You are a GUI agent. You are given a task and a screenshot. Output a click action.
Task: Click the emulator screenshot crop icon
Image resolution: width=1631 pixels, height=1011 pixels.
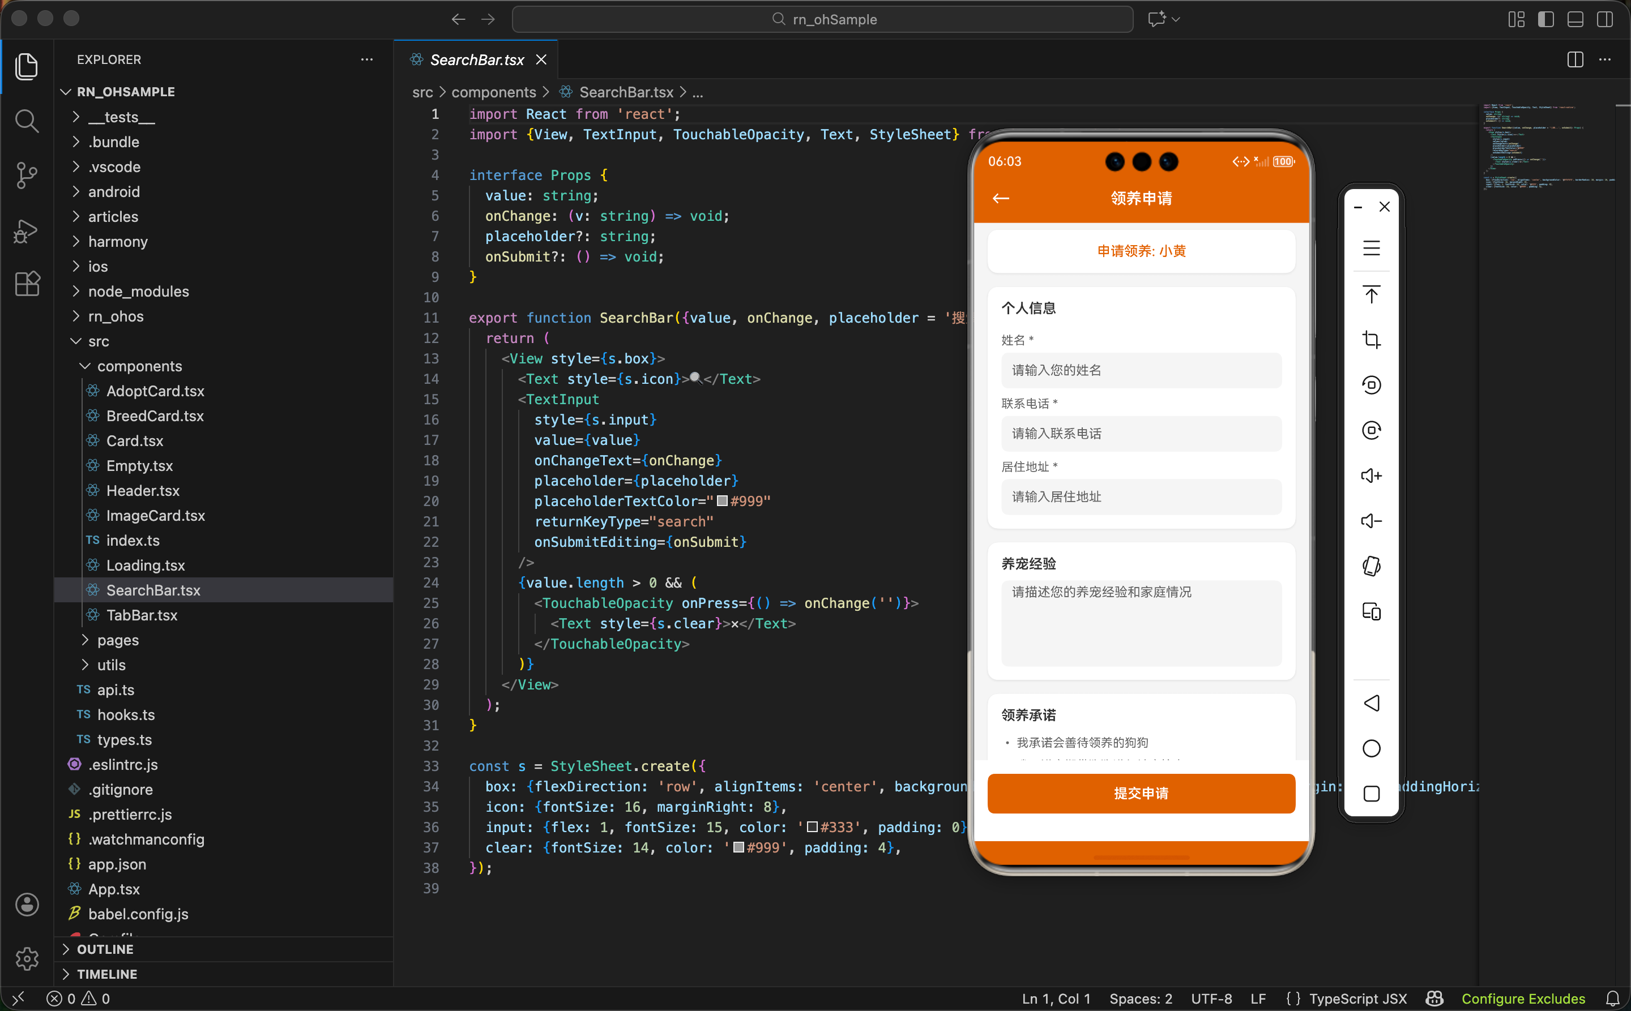(1370, 340)
